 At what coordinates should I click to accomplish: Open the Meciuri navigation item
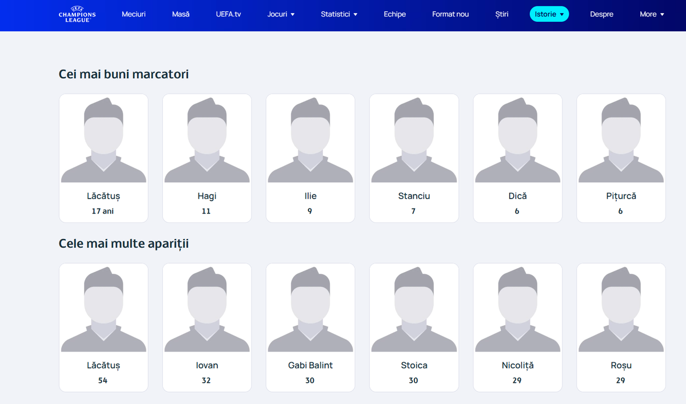[134, 14]
